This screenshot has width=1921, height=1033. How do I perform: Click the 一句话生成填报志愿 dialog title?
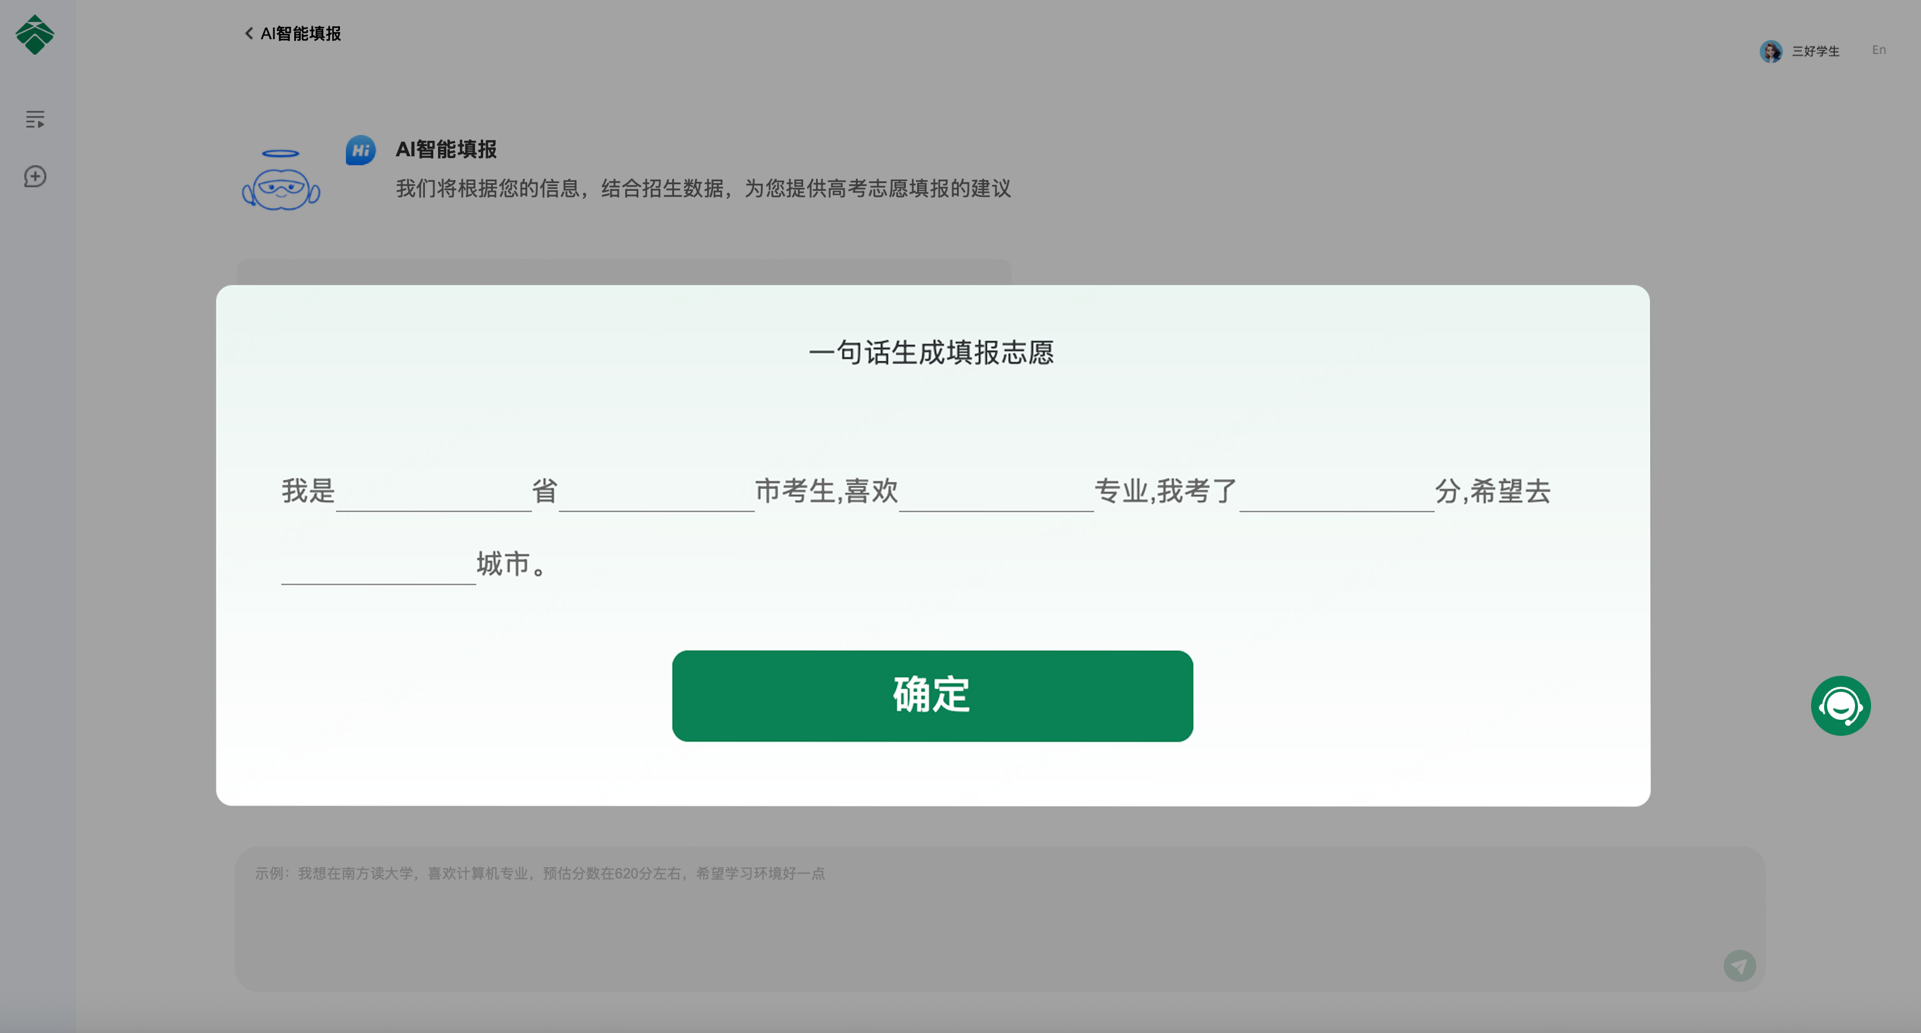931,353
